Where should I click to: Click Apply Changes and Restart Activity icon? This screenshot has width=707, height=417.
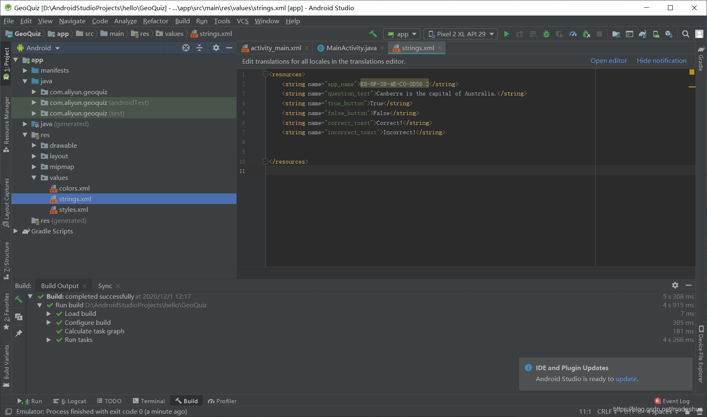pos(519,34)
